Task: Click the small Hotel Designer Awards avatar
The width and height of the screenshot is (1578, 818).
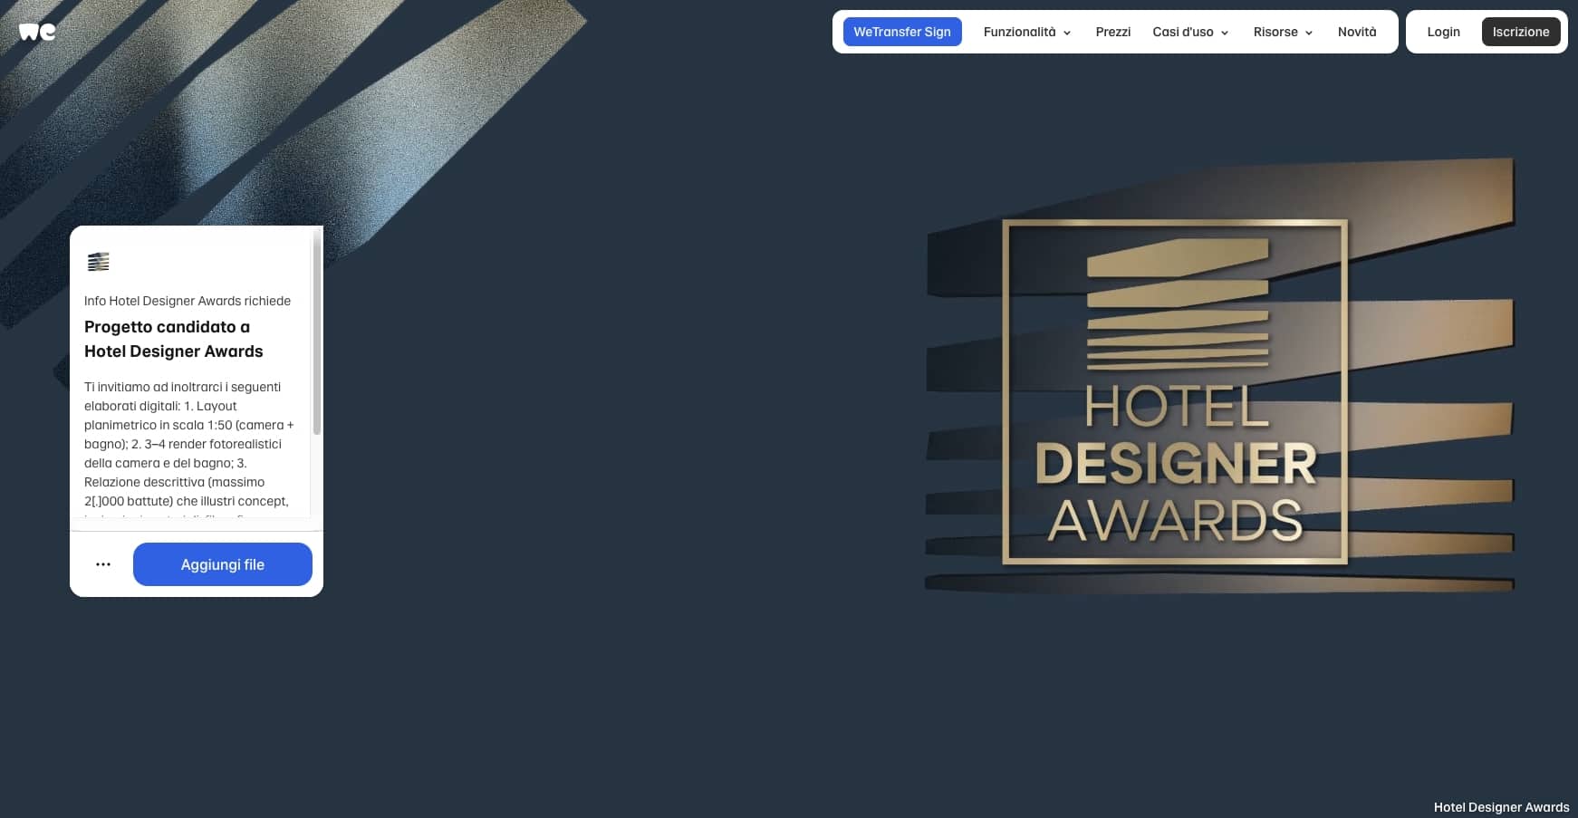Action: [x=98, y=262]
